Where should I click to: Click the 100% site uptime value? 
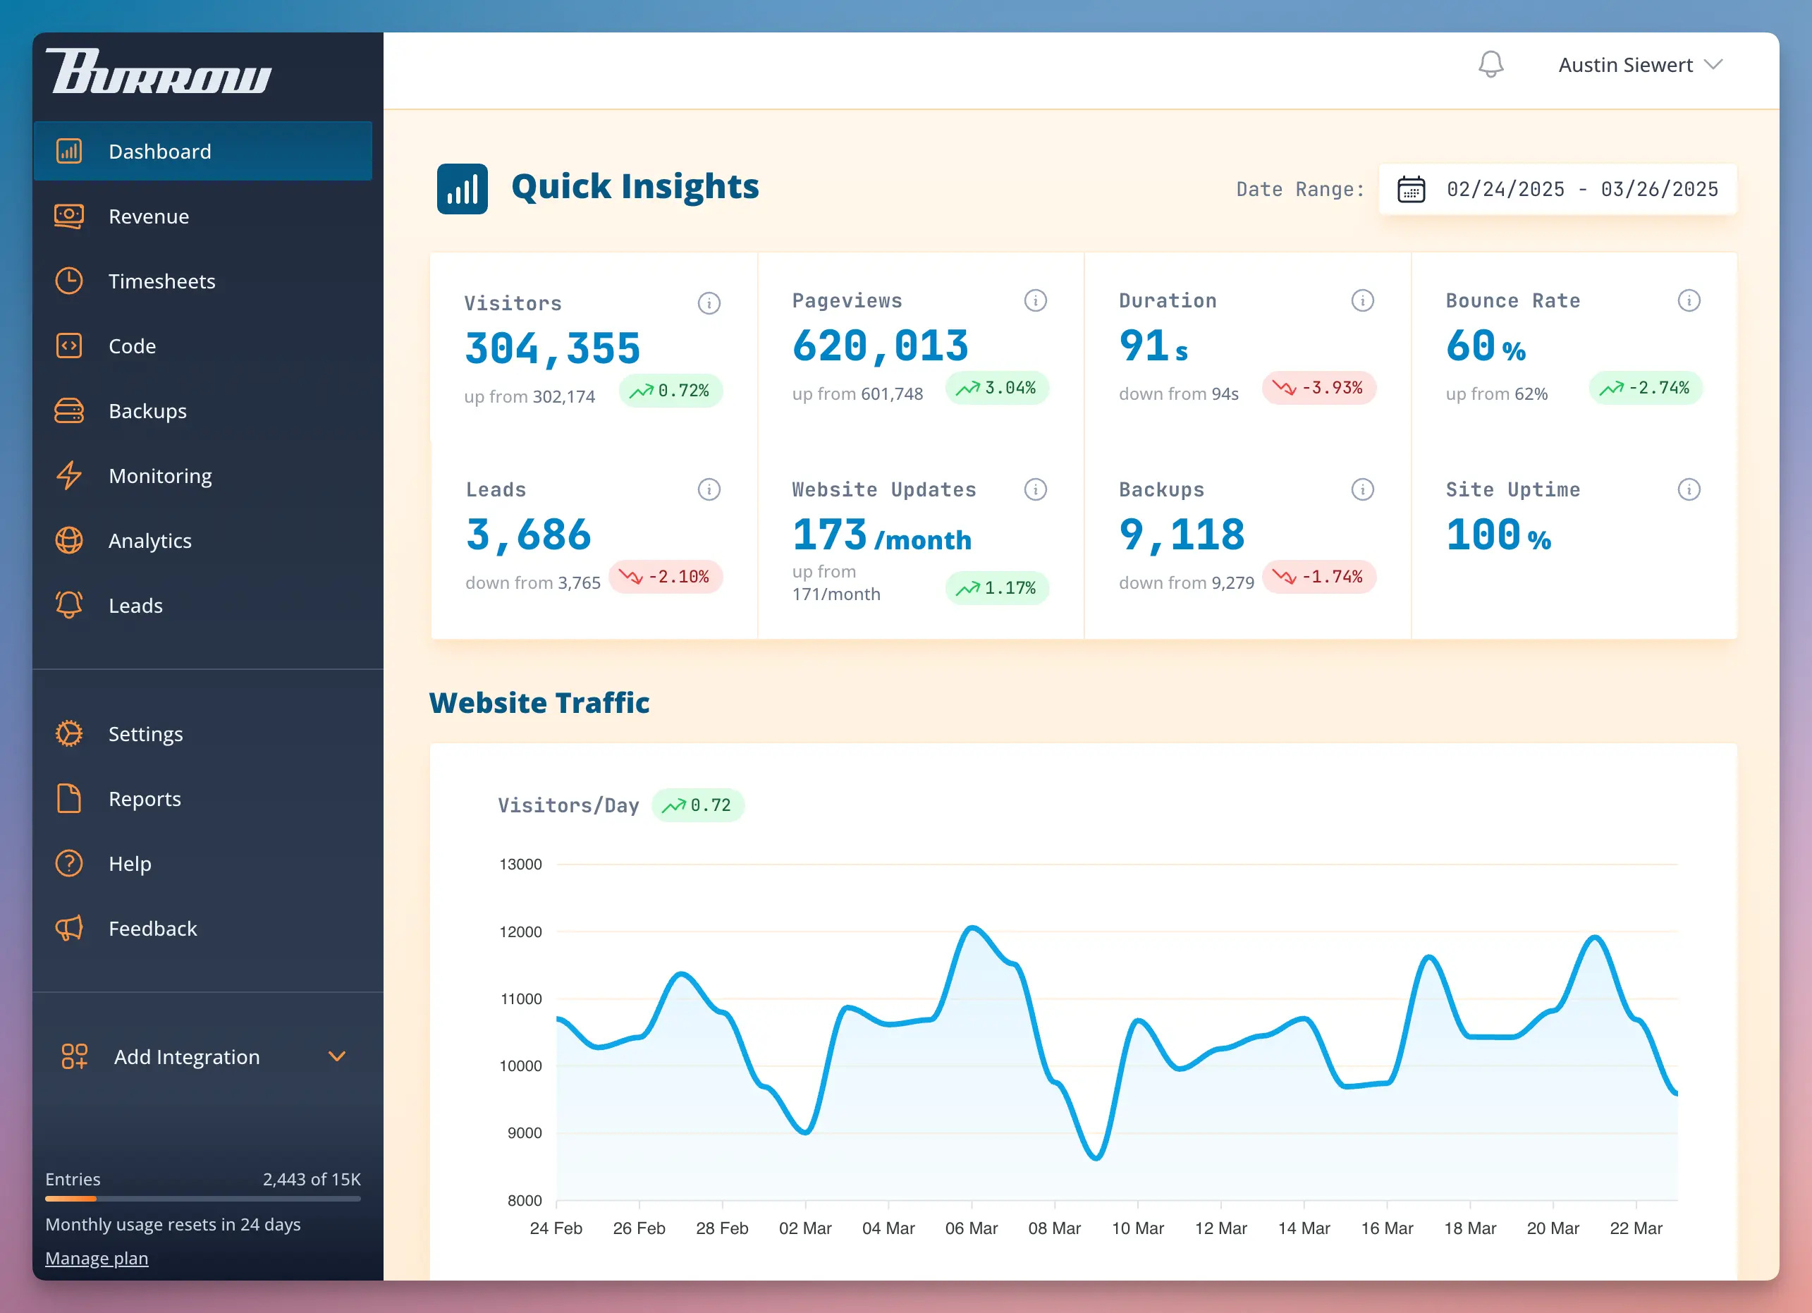point(1498,535)
